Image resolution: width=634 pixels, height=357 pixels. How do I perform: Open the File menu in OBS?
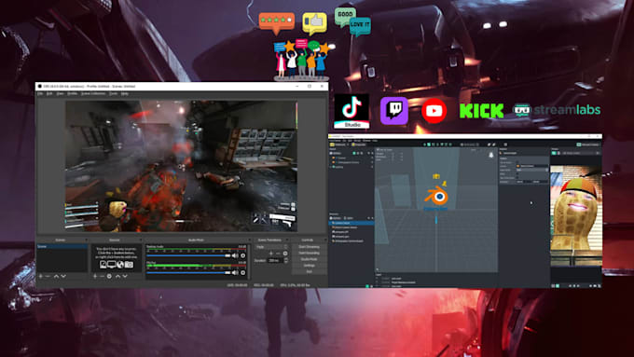(40, 93)
